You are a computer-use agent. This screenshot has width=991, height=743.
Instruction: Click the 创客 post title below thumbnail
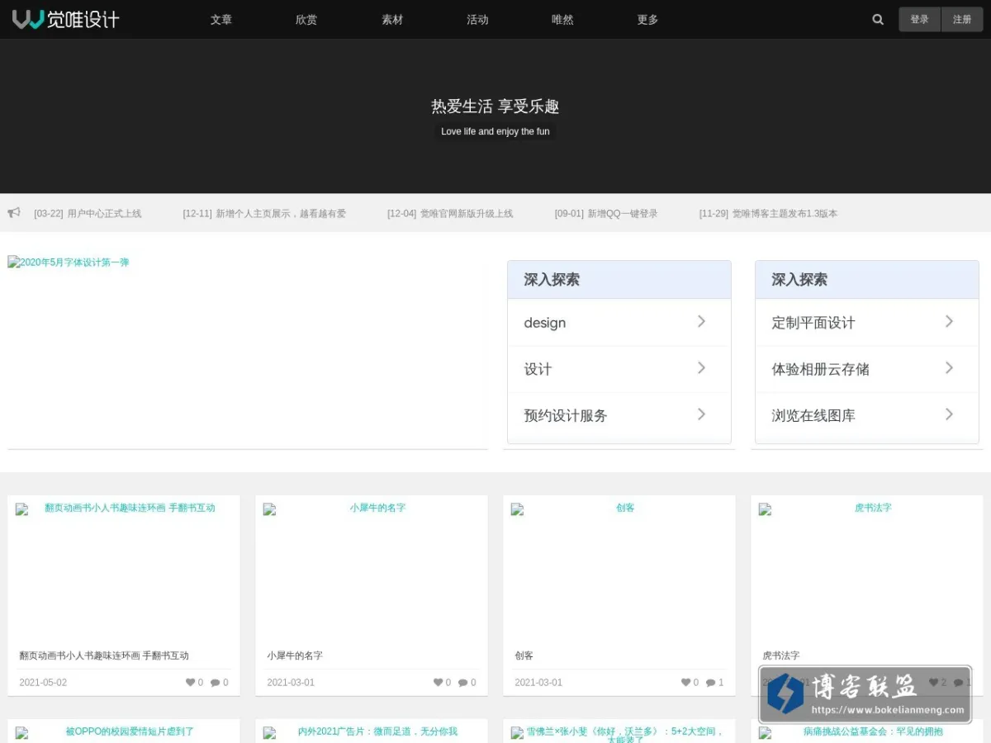click(524, 655)
